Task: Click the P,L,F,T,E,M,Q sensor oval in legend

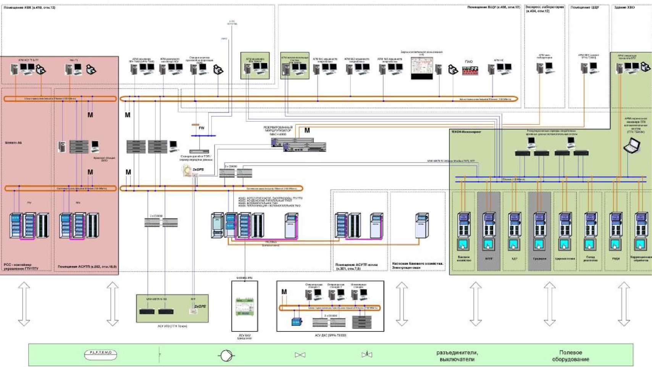Action: (x=100, y=354)
